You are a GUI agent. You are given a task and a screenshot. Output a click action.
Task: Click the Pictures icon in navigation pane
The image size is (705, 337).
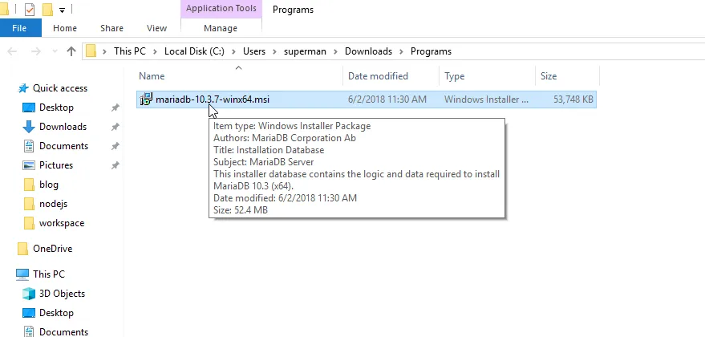(29, 165)
